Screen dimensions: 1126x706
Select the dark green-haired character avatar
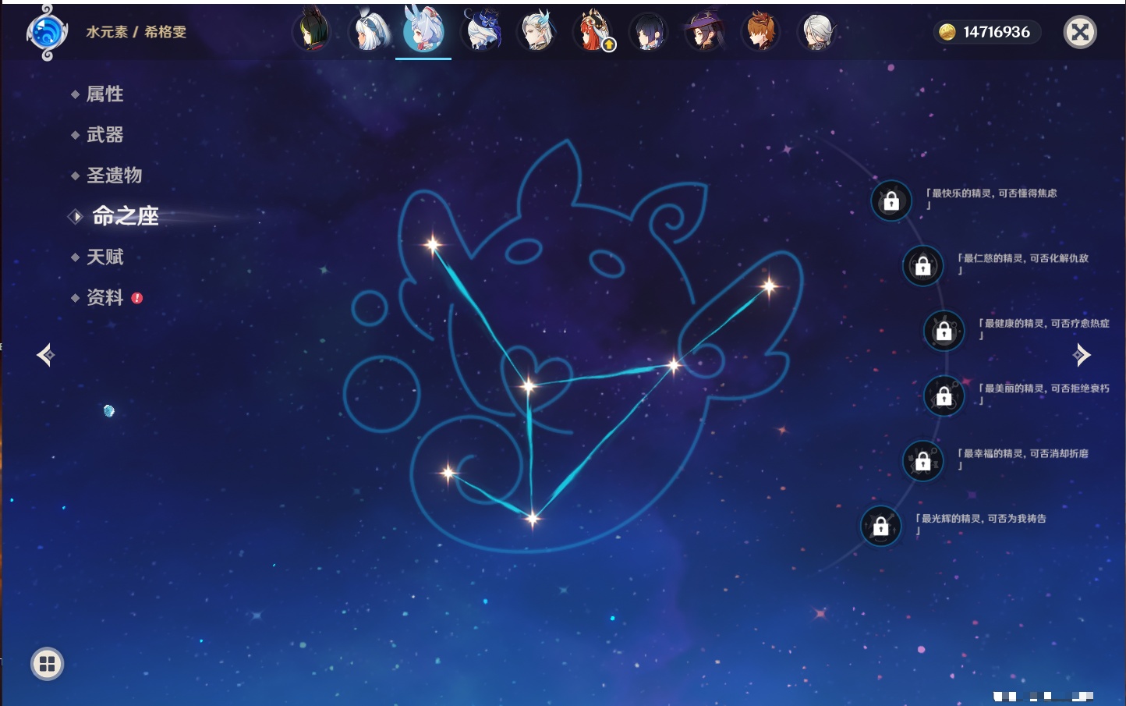click(312, 31)
